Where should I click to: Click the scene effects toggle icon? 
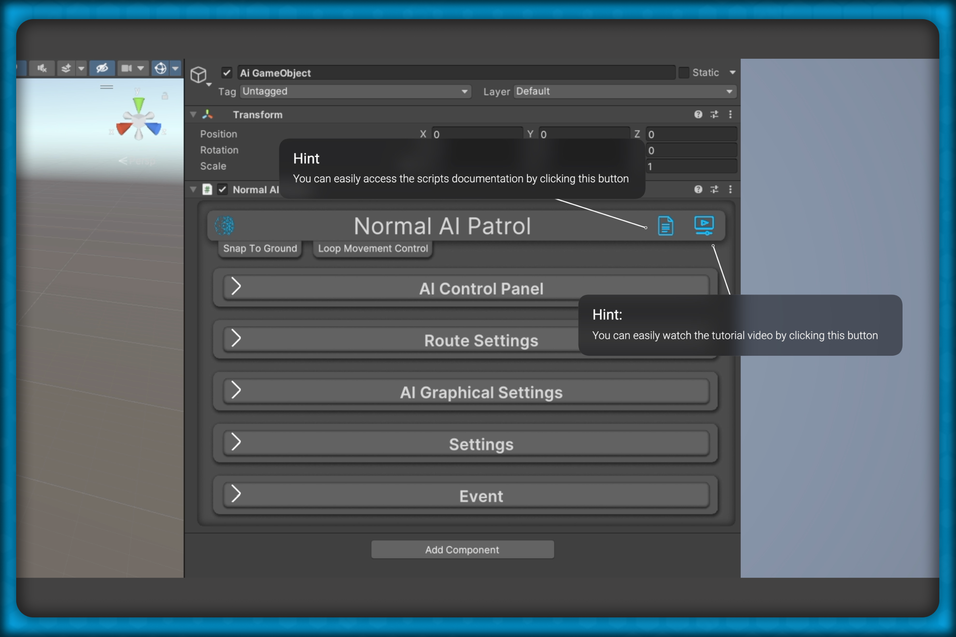(66, 68)
